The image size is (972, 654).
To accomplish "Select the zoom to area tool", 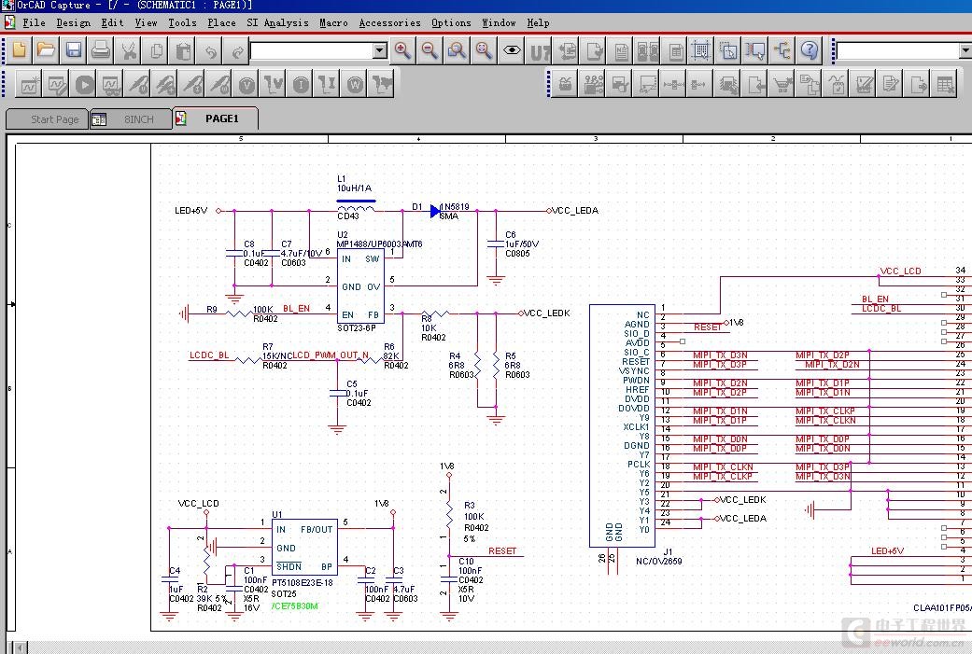I will 457,50.
